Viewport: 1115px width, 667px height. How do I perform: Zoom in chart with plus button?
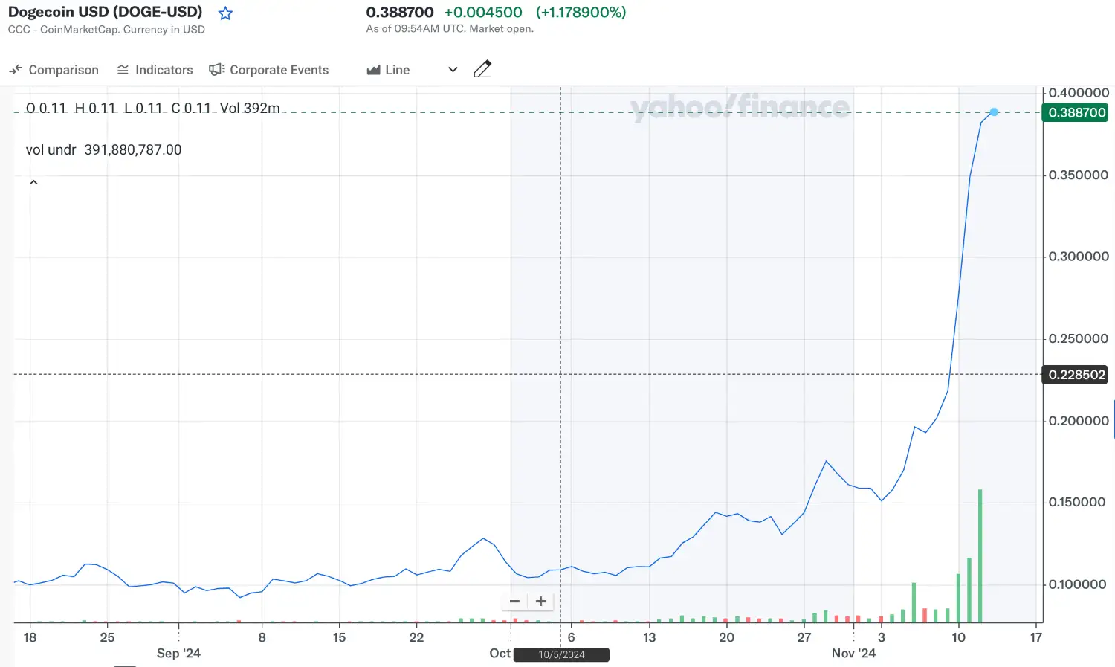(x=541, y=601)
